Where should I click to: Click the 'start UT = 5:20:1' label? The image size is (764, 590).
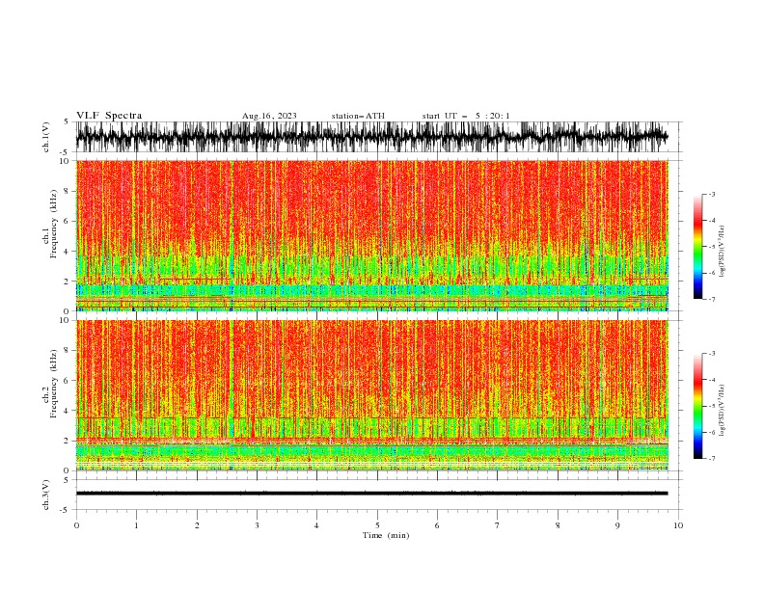[466, 116]
